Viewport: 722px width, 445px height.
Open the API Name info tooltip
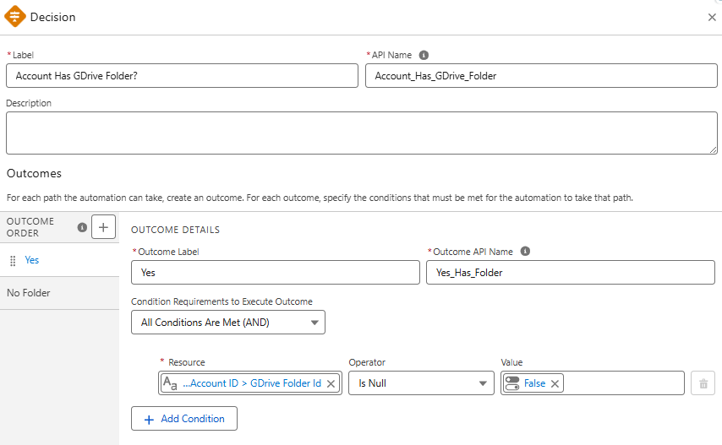(x=424, y=55)
